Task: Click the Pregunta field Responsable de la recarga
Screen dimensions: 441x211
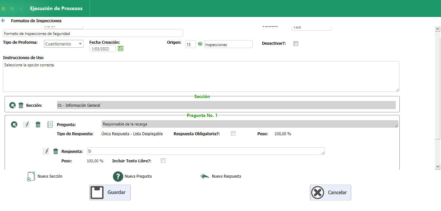Action: [250, 124]
